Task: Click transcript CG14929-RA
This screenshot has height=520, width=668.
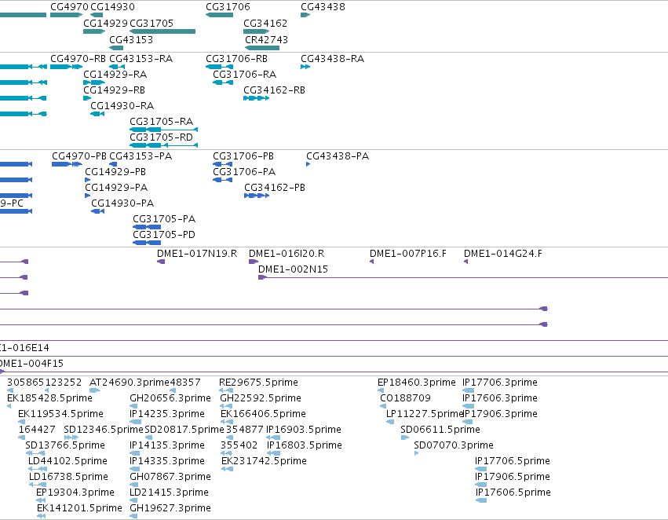Action: coord(94,82)
